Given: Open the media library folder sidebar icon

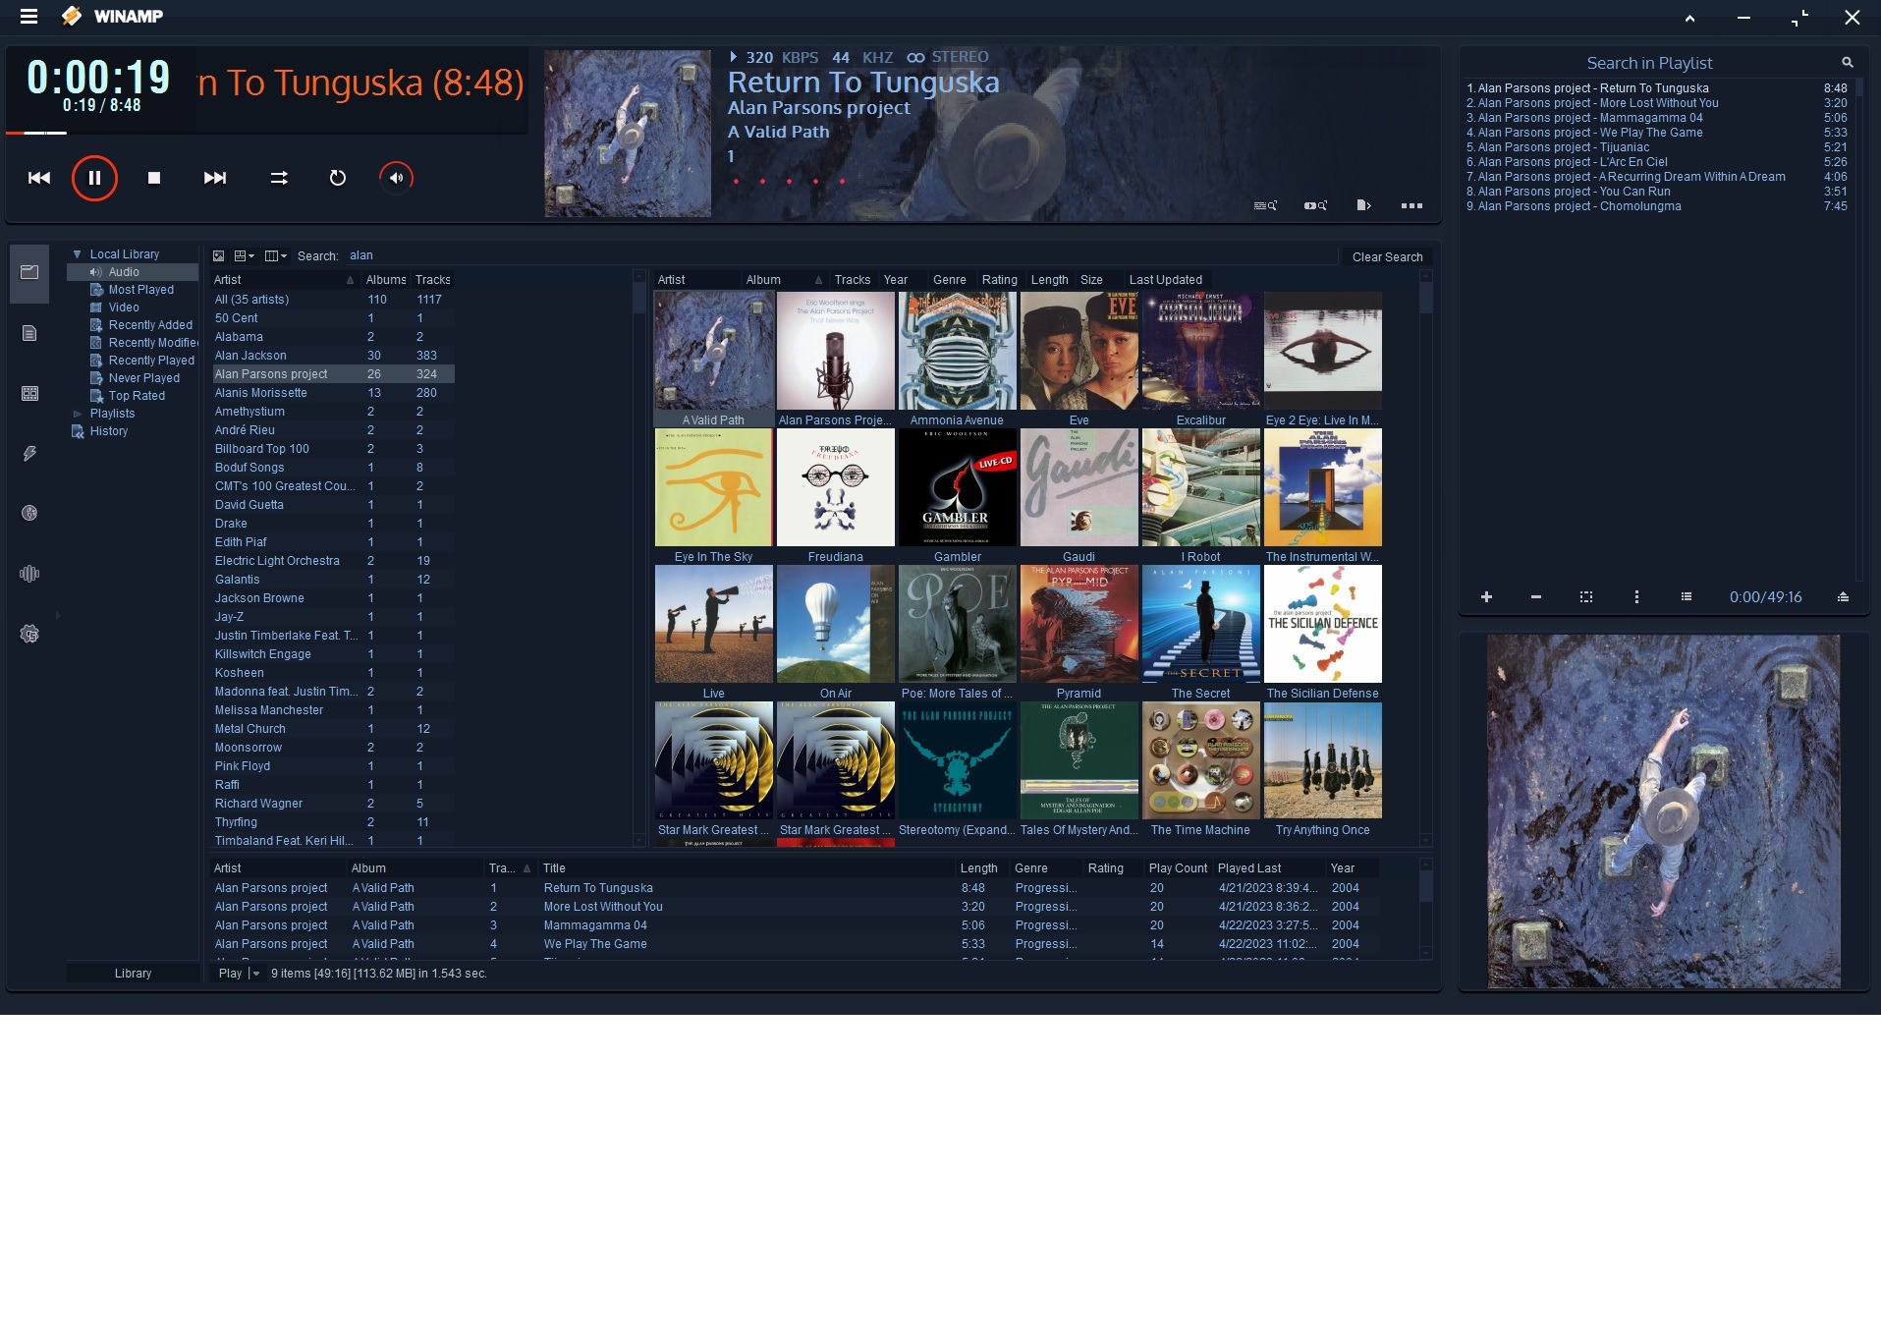Looking at the screenshot, I should tap(29, 272).
